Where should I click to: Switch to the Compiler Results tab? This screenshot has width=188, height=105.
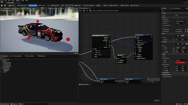tap(85, 84)
